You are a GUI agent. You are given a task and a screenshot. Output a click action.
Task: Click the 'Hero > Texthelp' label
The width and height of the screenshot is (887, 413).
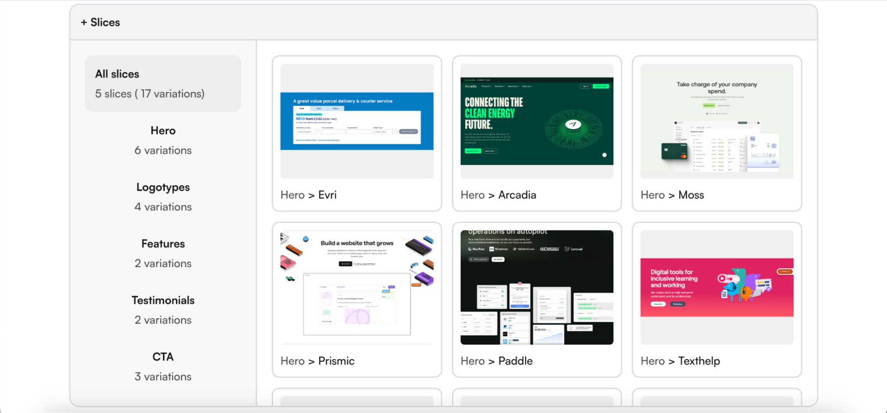click(x=680, y=361)
